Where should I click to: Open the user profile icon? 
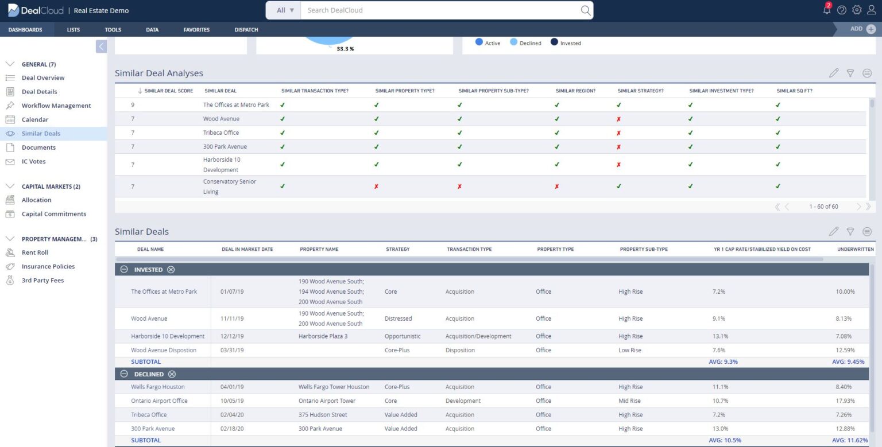click(872, 10)
